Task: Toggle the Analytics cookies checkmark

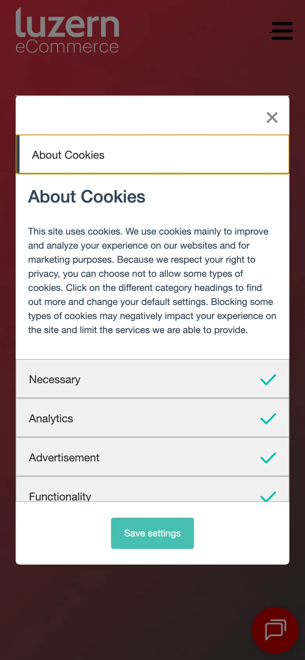Action: point(268,418)
